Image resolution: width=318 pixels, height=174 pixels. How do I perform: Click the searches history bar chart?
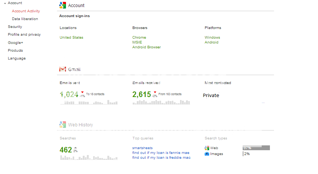[89, 158]
